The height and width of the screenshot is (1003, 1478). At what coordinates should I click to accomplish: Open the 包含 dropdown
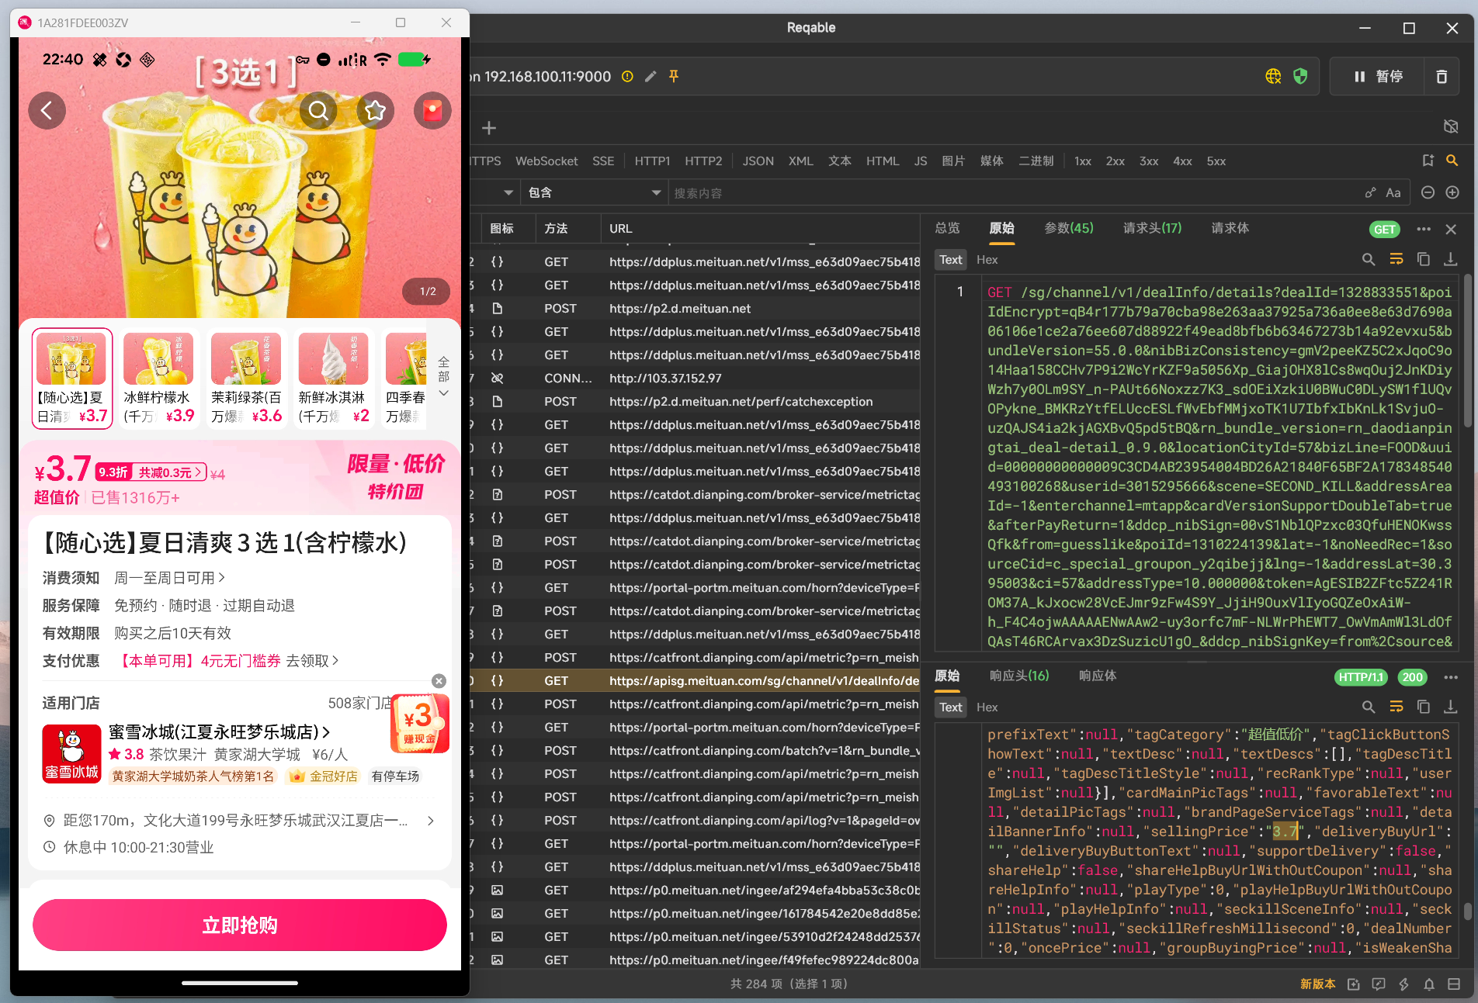(x=595, y=192)
